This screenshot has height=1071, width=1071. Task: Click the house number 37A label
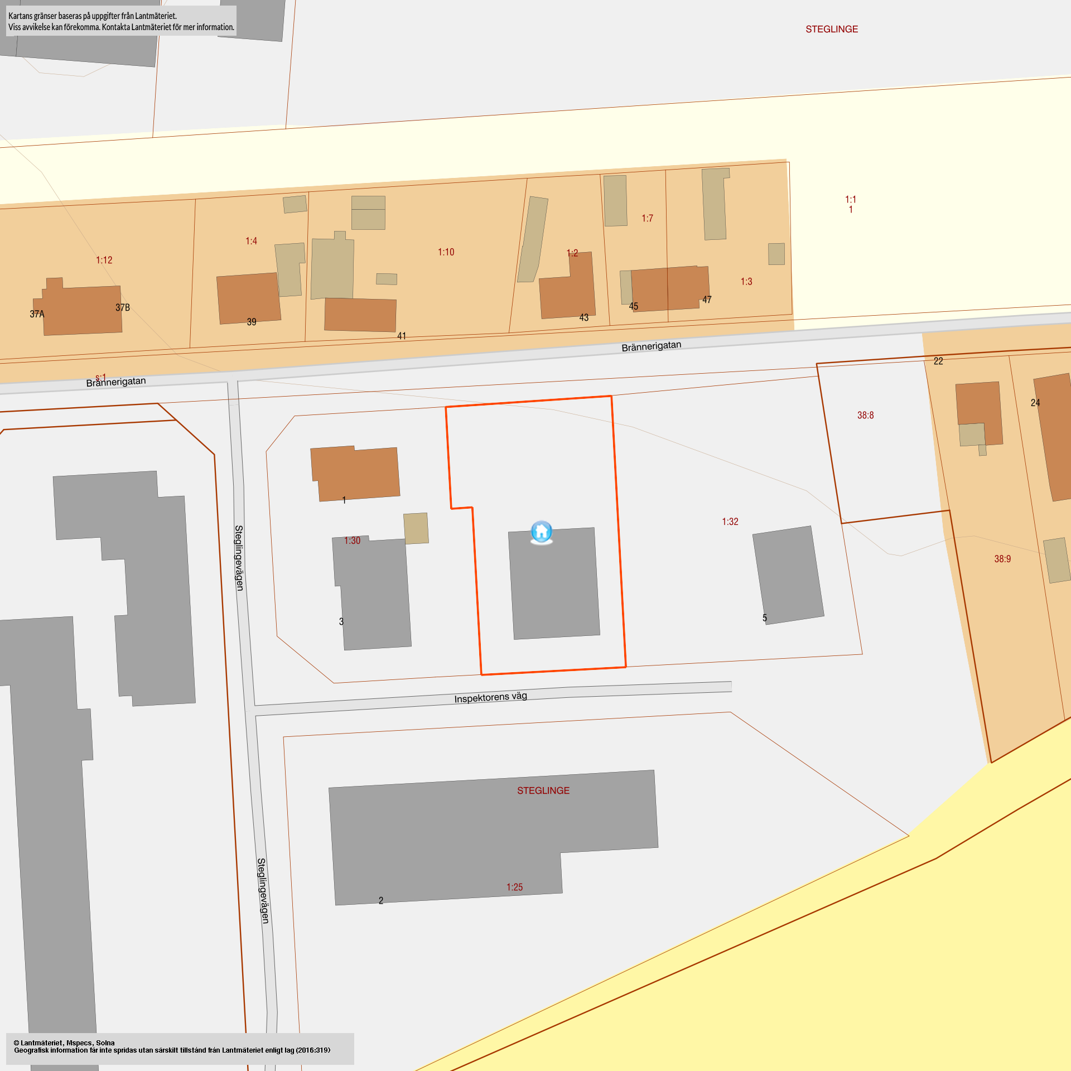(37, 314)
